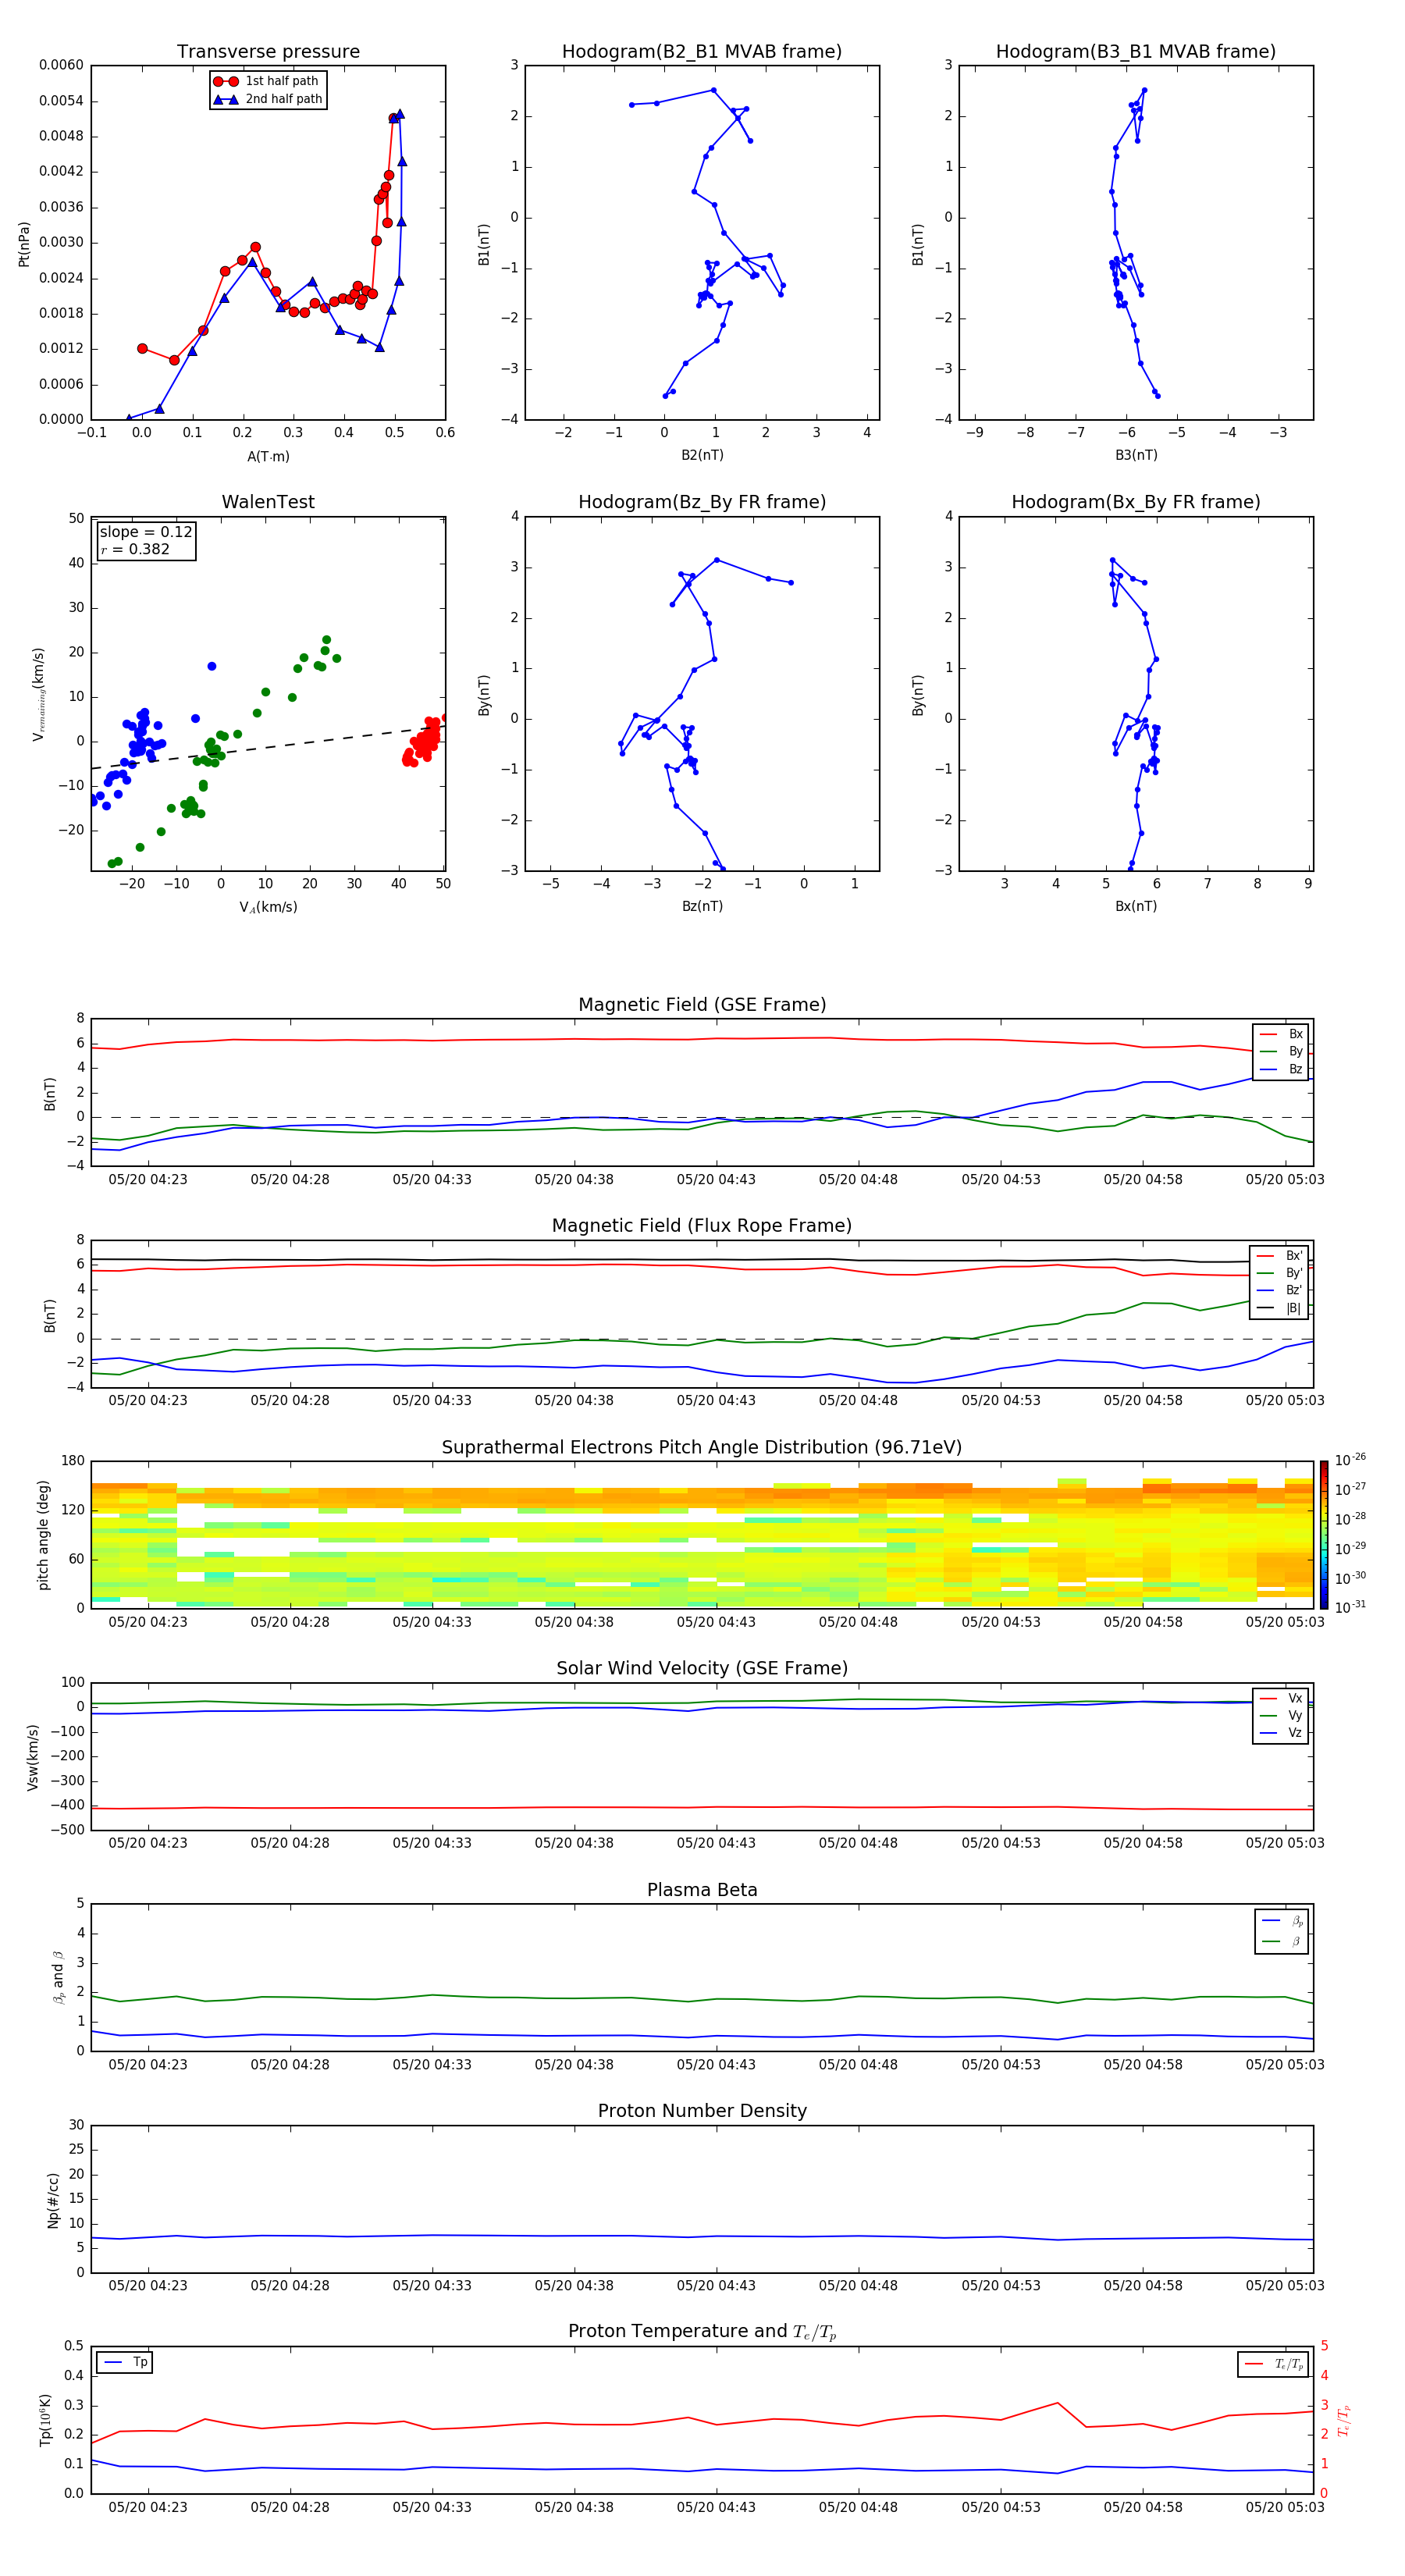
Task: Select "Bz" in the GSE magnetic field legend
Action: [x=1281, y=1069]
